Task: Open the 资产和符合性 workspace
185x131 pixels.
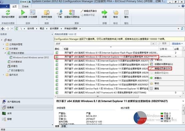Action: coord(27,102)
